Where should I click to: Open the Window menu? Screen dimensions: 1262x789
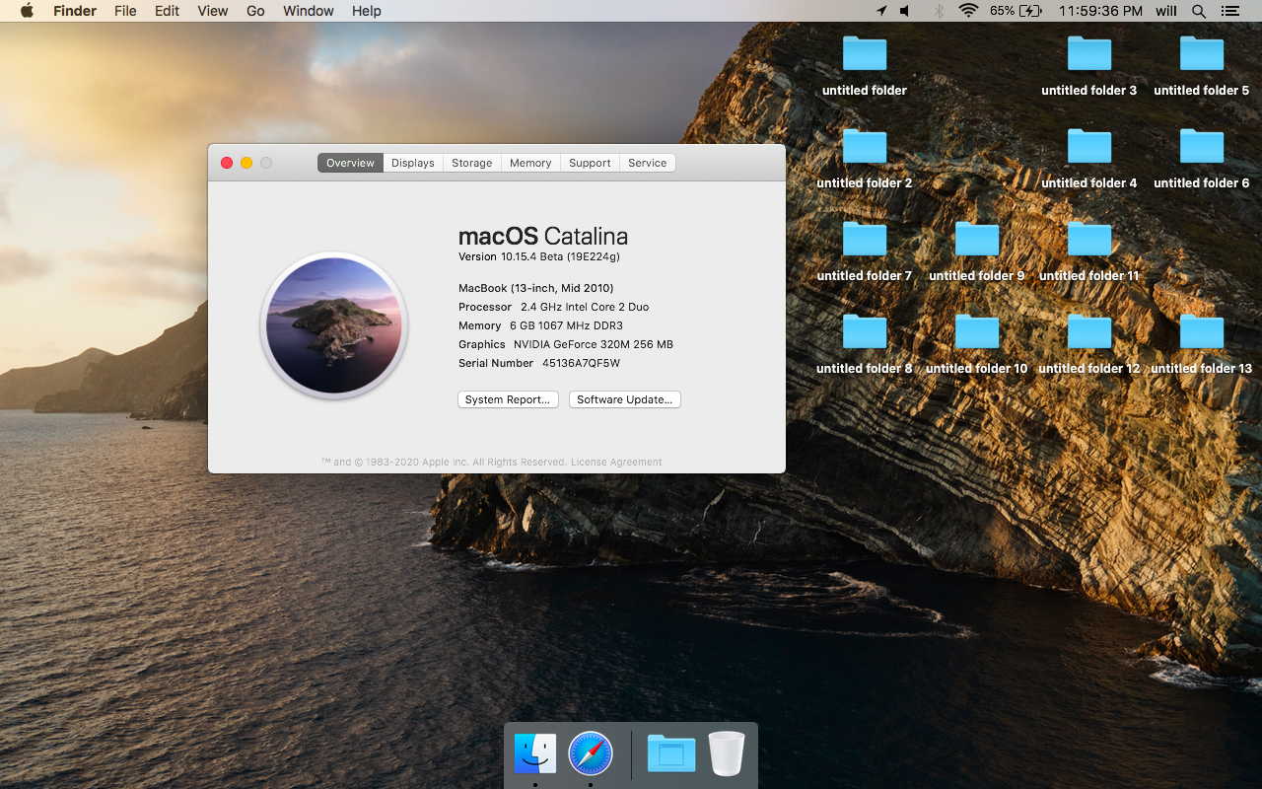pos(309,11)
